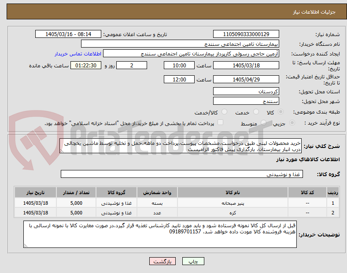Click the اطلاعات کالاهای مورد نیاز heading
This screenshot has width=347, height=273.
[x=308, y=159]
